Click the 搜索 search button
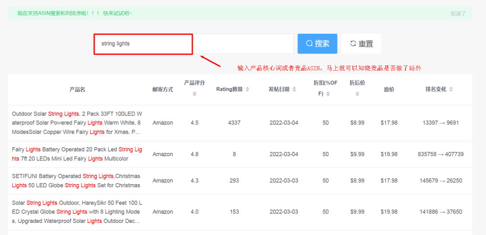The width and height of the screenshot is (486, 235). click(317, 44)
